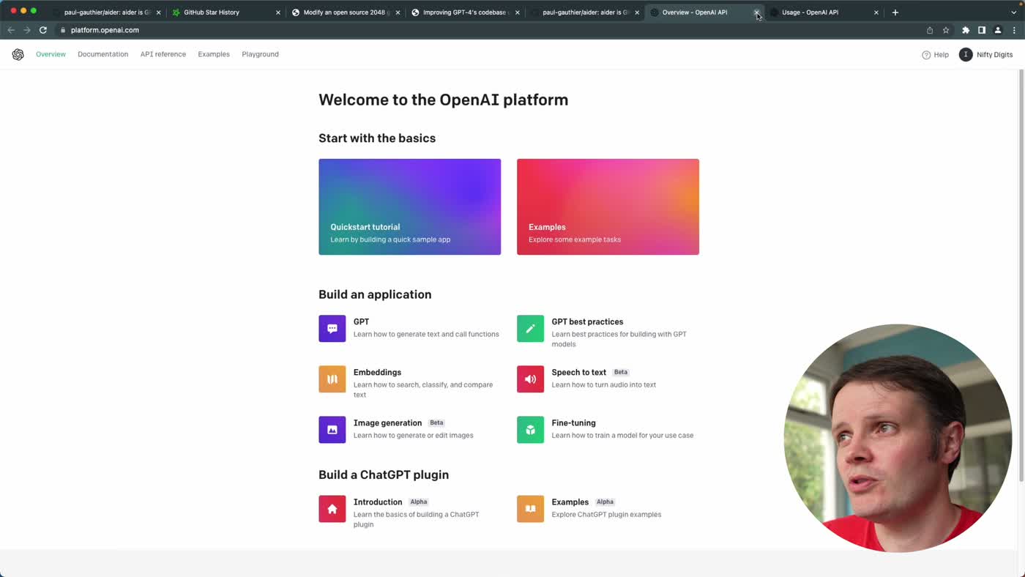Open the Nifty Digits account avatar
The height and width of the screenshot is (577, 1025).
[x=966, y=55]
